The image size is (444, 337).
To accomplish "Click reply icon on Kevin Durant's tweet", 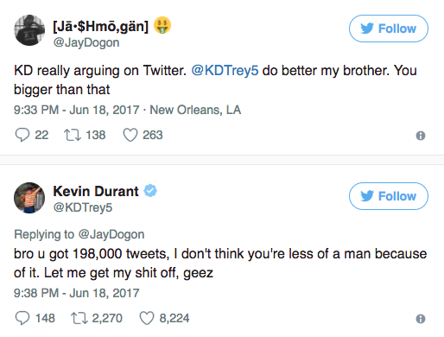I will pyautogui.click(x=22, y=318).
